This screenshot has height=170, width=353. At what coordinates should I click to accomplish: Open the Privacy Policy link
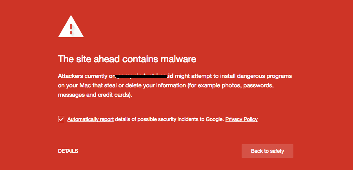241,119
